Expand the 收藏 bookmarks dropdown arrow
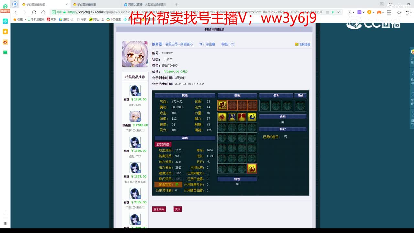This screenshot has width=414, height=233. point(25,19)
